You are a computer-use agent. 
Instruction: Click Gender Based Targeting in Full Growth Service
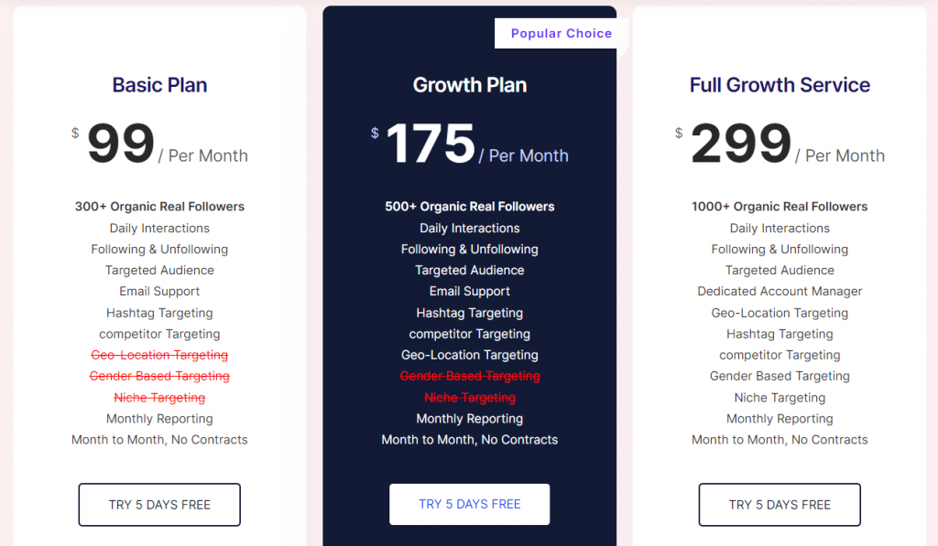coord(780,376)
